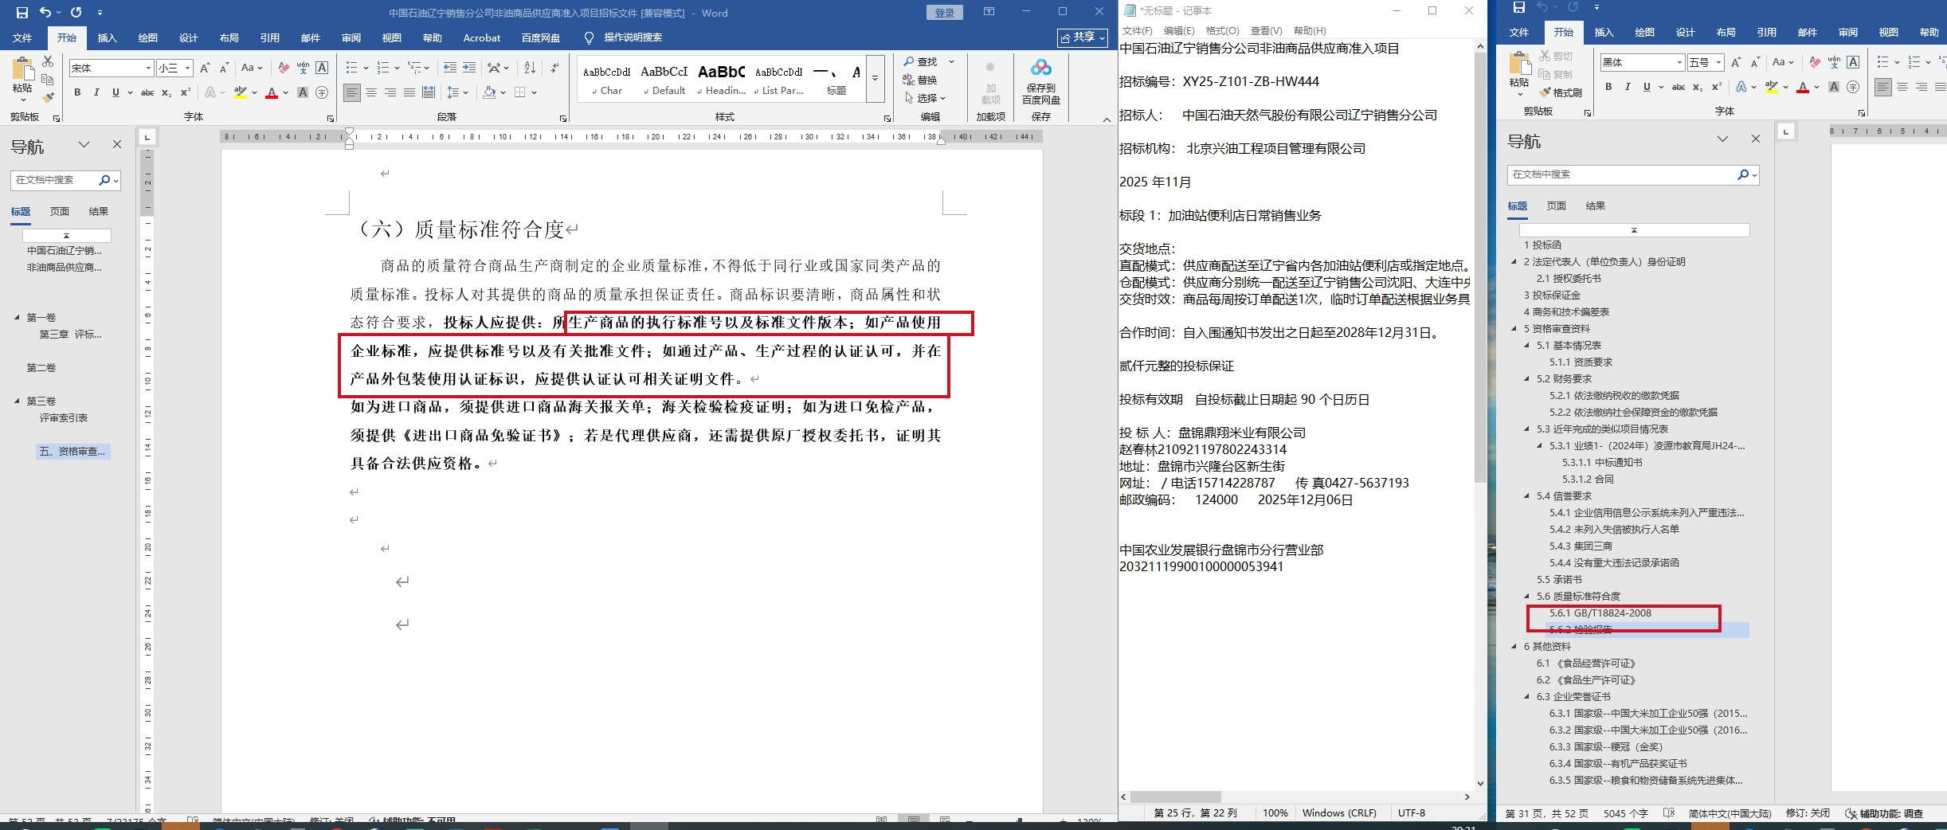Apply red font color in the 宋体 Word ribbon

[272, 92]
